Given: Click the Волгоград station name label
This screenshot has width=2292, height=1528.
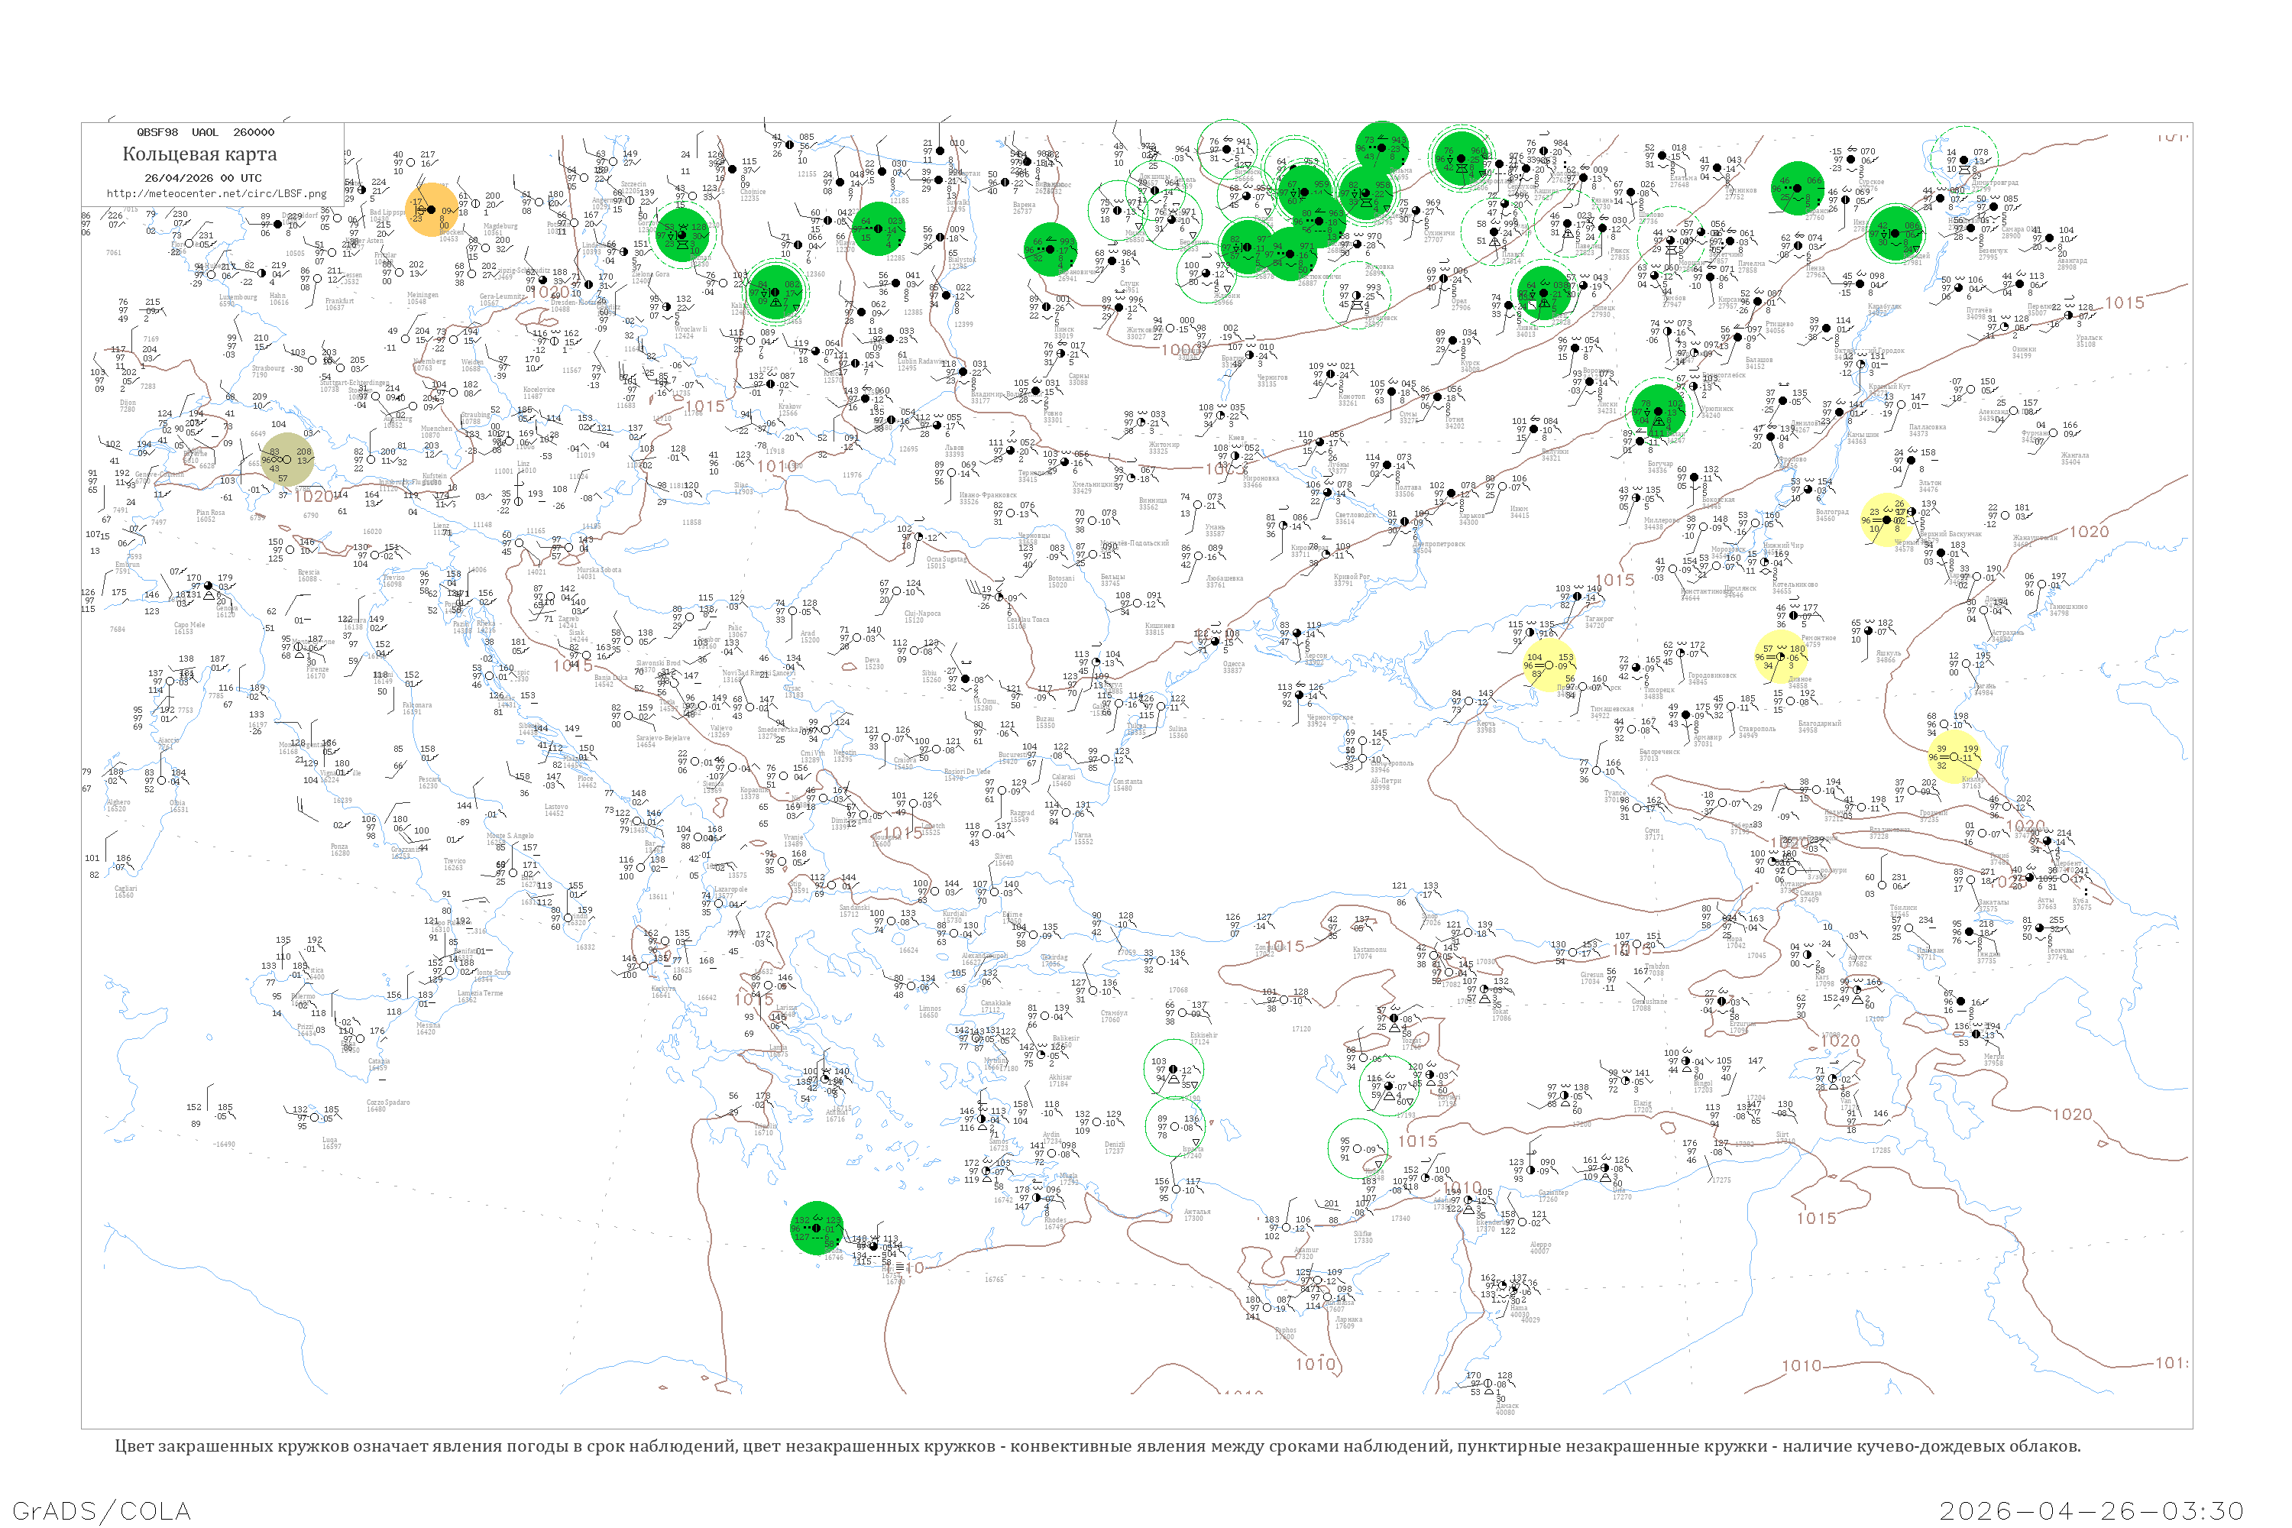Looking at the screenshot, I should [x=1832, y=512].
